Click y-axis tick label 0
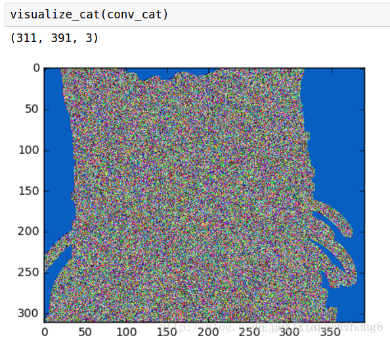 [37, 68]
